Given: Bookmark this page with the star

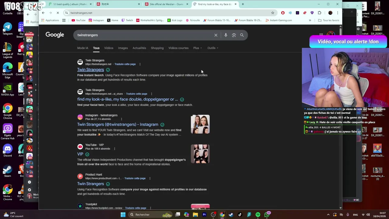Looking at the screenshot, I should tap(273, 13).
